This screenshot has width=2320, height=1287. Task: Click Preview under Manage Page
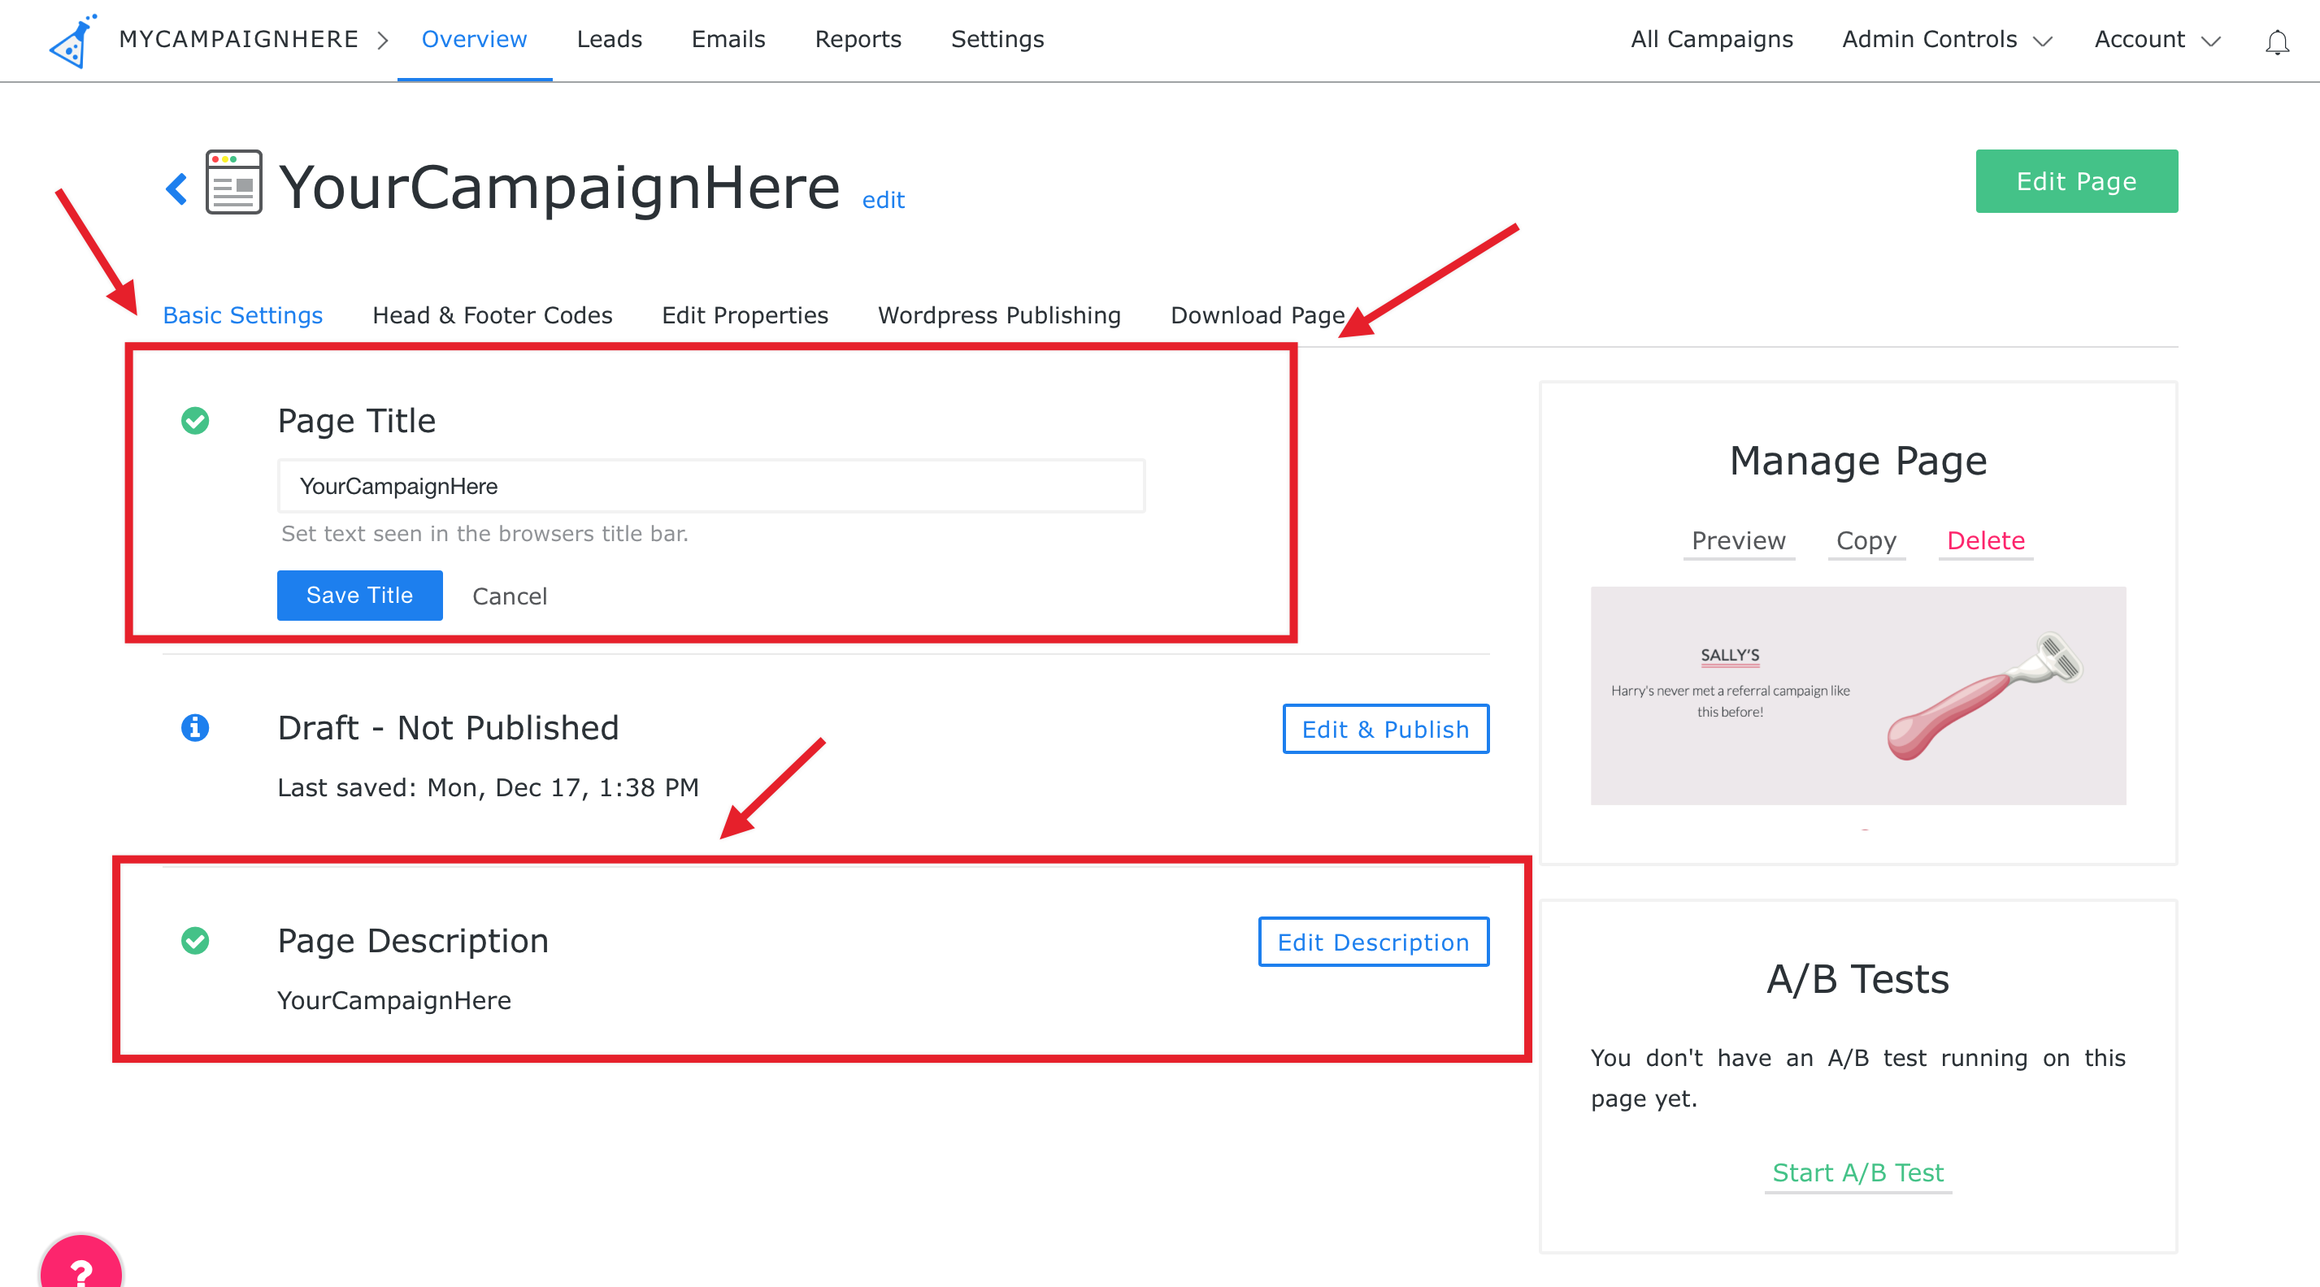click(x=1738, y=541)
